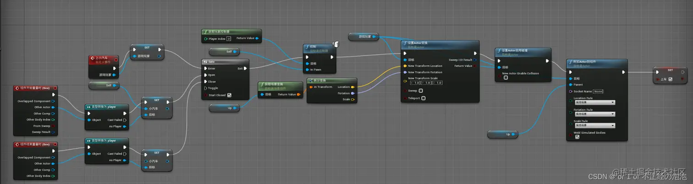Click 游戏玩家 output pin on 上小汽车 event

(x=115, y=75)
